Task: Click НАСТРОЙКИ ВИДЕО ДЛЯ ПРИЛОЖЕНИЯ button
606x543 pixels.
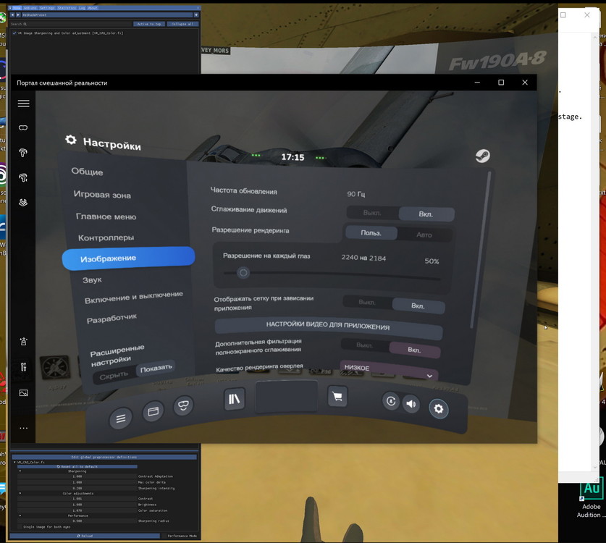Action: click(329, 327)
